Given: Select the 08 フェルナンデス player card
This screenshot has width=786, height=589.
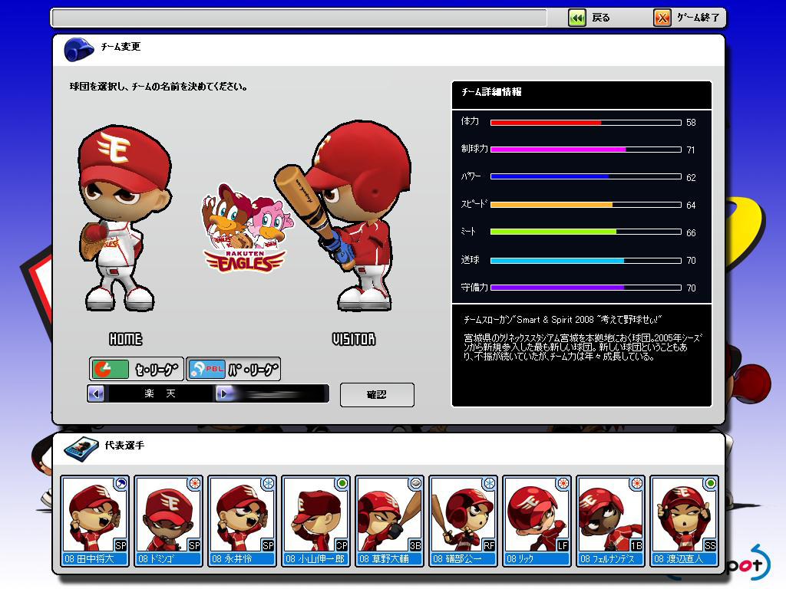Looking at the screenshot, I should click(610, 521).
